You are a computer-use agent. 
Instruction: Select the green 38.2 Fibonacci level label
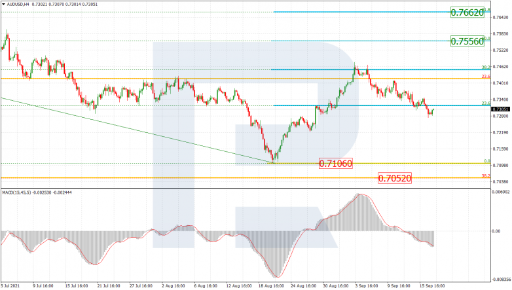tap(486, 67)
